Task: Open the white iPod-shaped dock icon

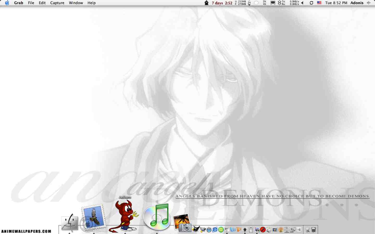Action: [251, 230]
